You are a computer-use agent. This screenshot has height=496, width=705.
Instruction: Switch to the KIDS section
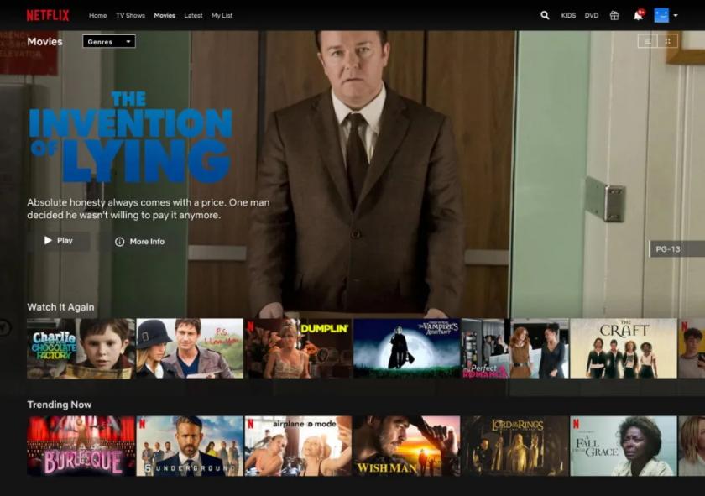click(x=568, y=15)
